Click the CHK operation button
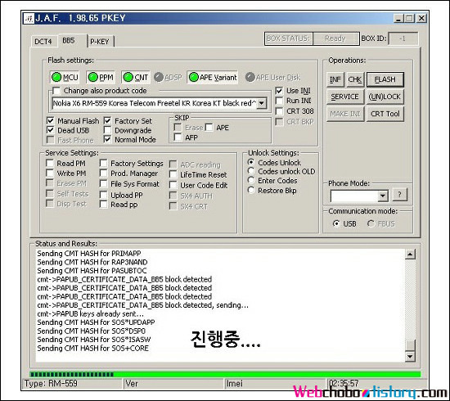Screen dimensions: 450x401 coord(355,79)
